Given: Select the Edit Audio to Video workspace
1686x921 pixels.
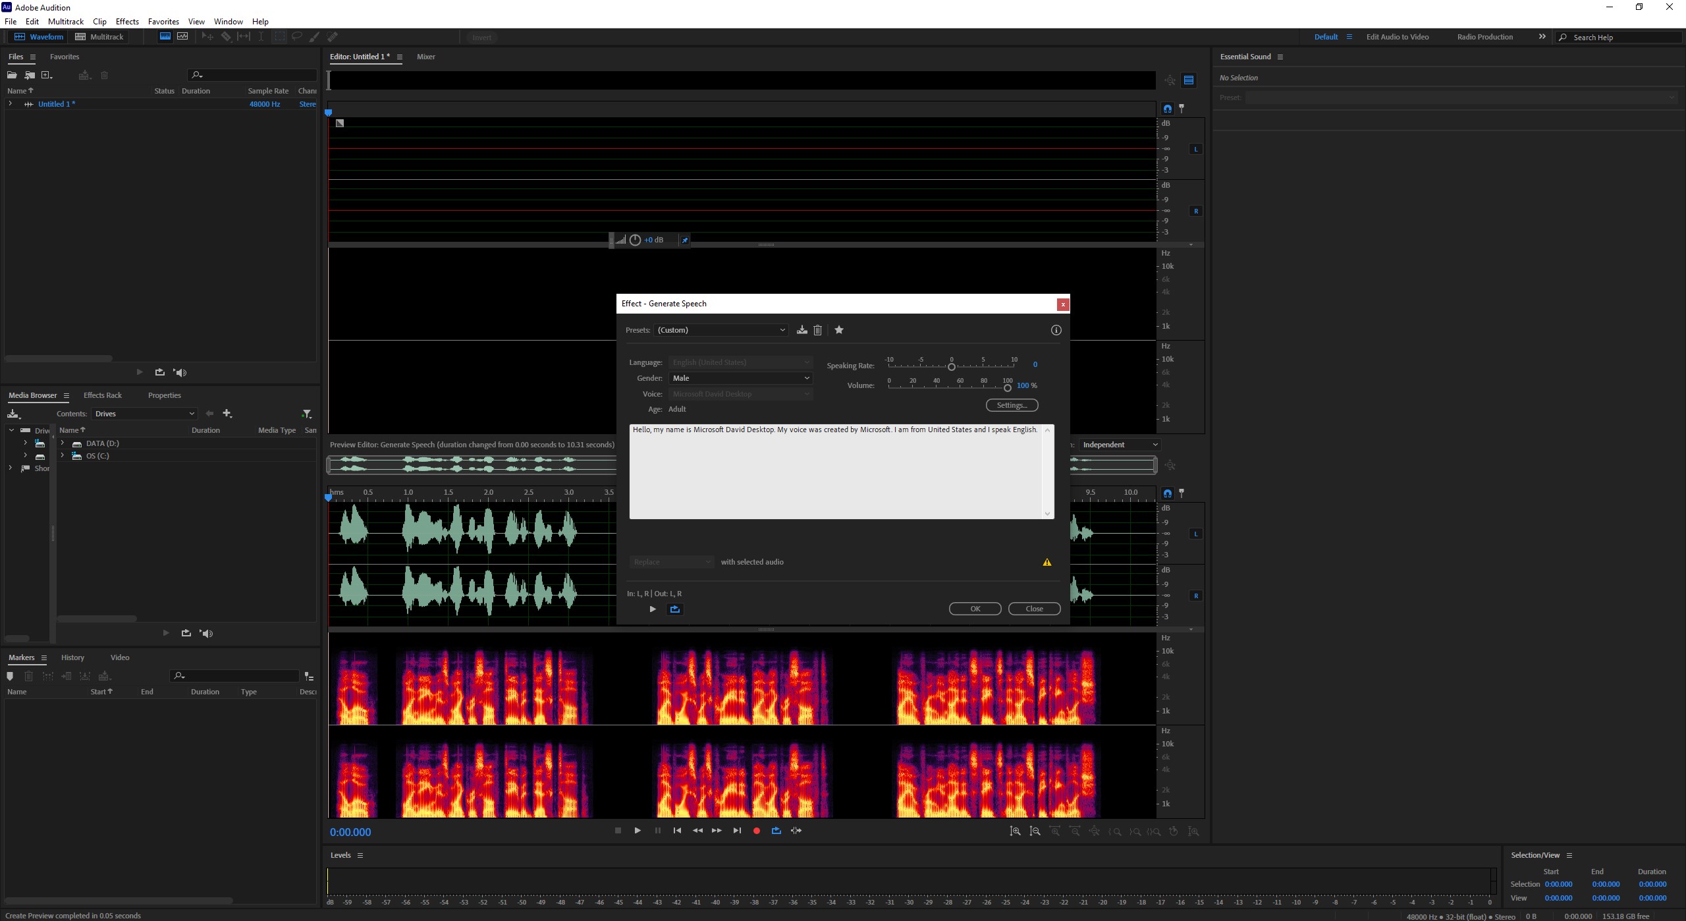Looking at the screenshot, I should pos(1398,37).
